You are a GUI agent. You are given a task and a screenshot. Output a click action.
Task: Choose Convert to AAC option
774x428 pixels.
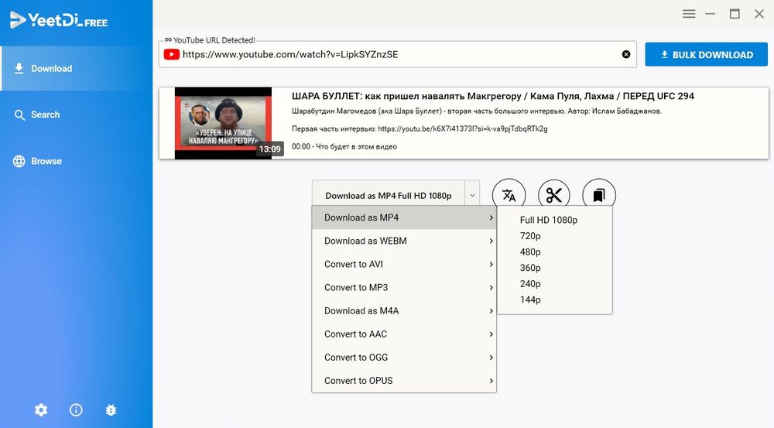[404, 334]
